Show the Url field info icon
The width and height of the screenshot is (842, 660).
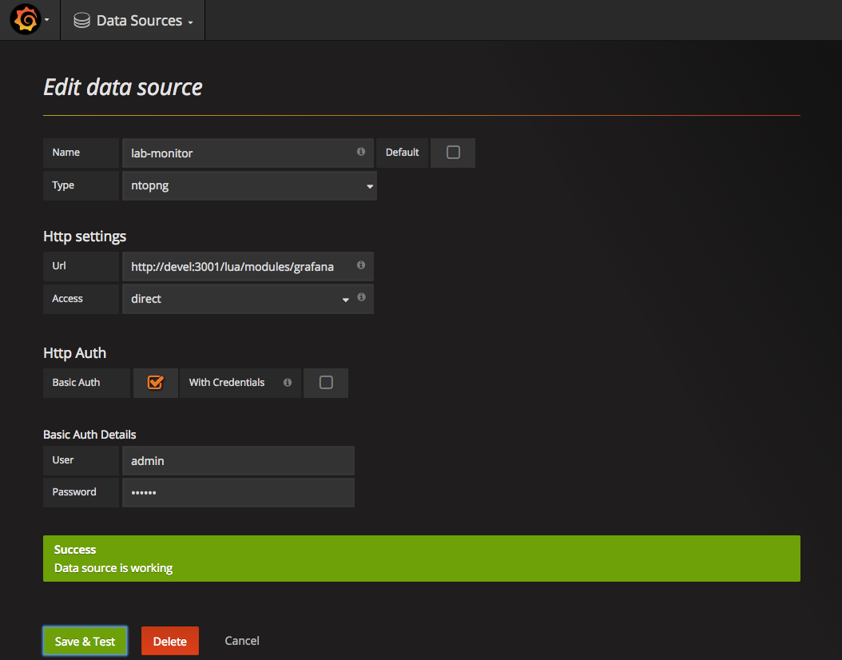[x=361, y=264]
